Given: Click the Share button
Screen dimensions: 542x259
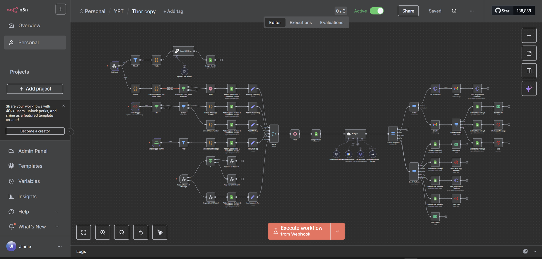Looking at the screenshot, I should point(408,11).
